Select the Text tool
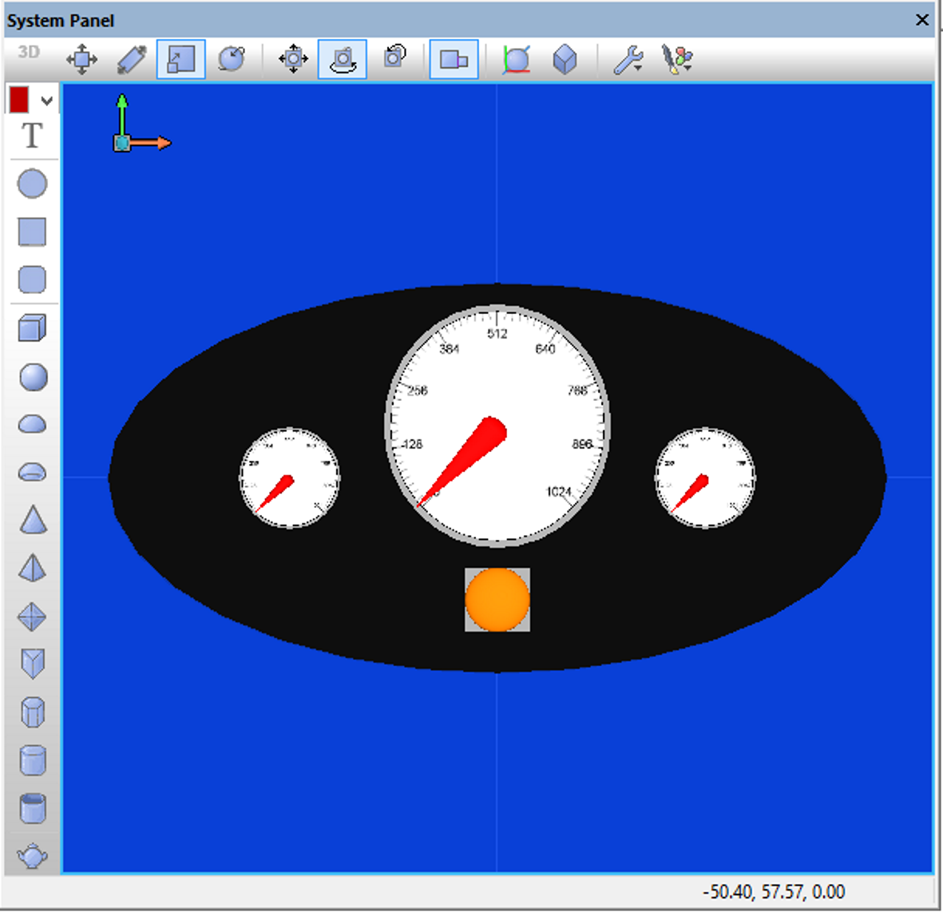 pos(32,137)
